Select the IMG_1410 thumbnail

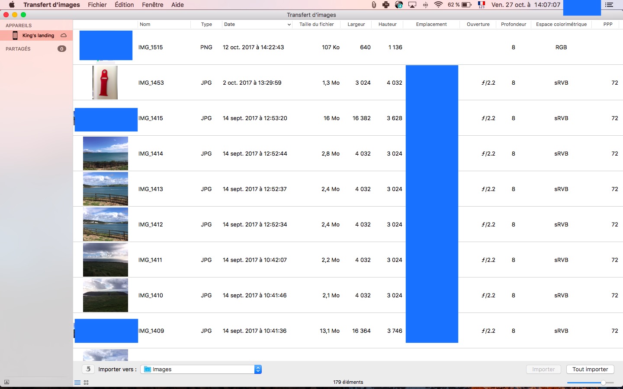coord(106,295)
